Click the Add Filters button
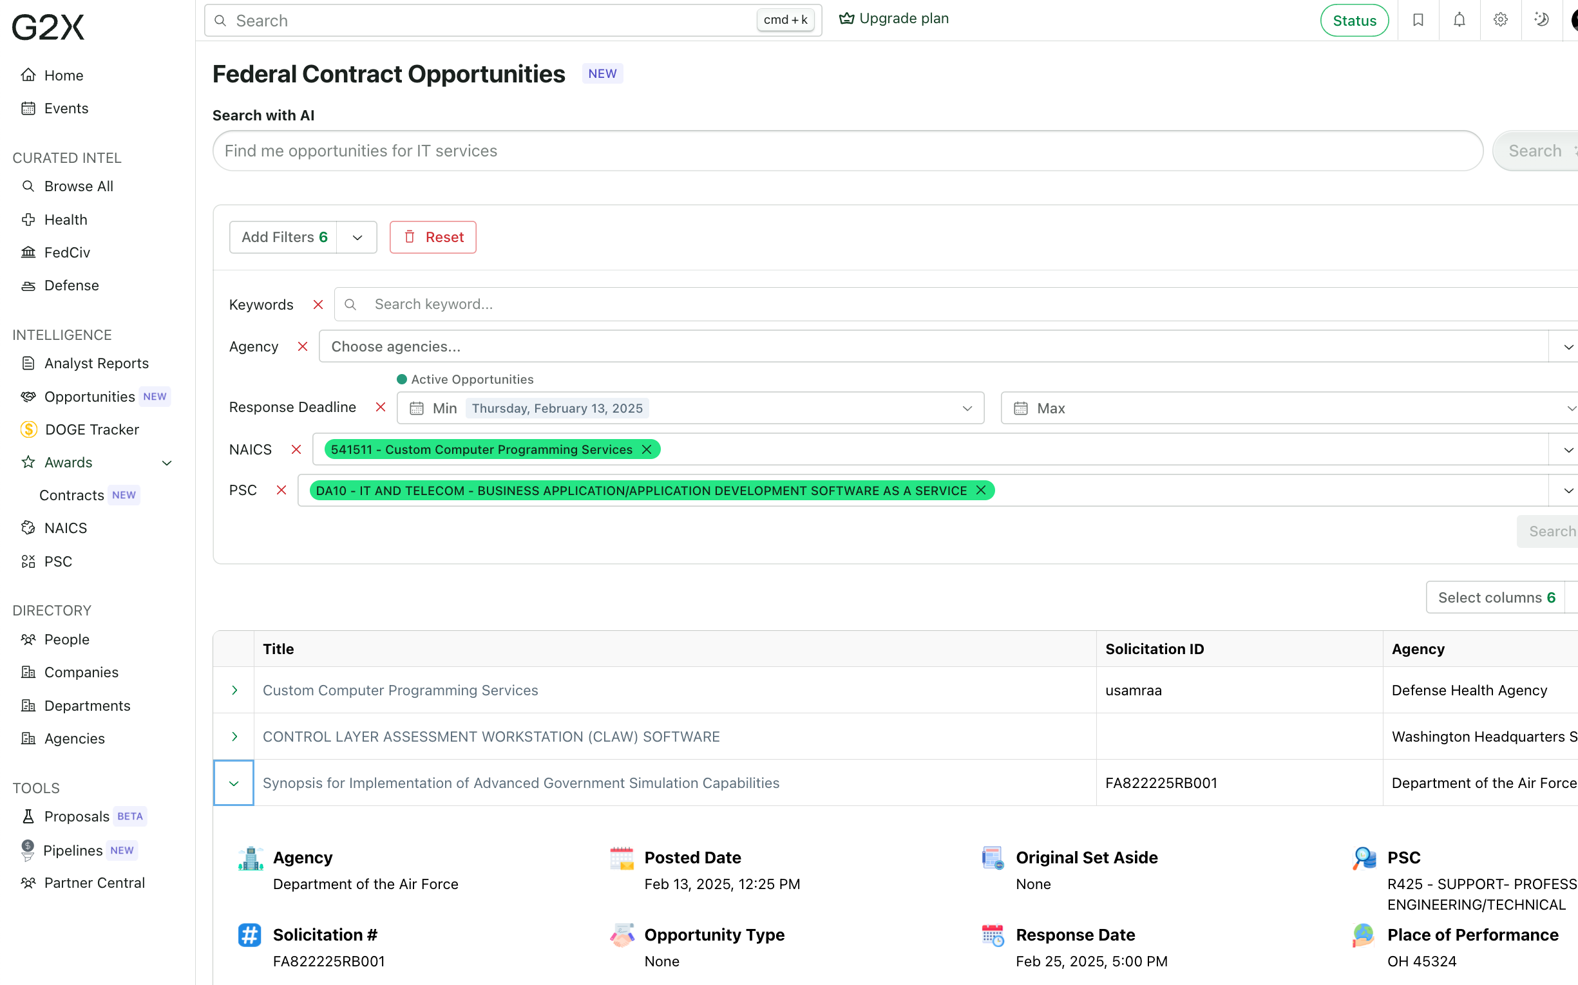This screenshot has height=985, width=1578. tap(283, 237)
